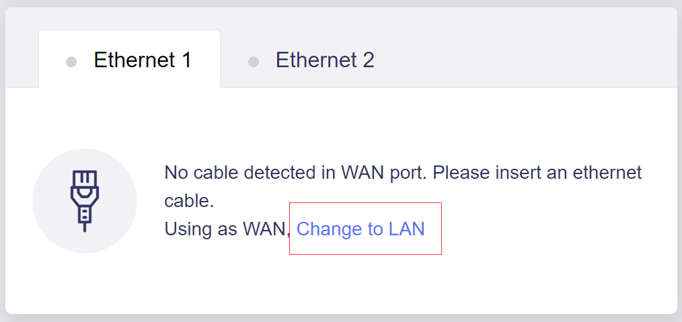Click the "Using as WAN" text
Screen dimensions: 682x322
[x=227, y=229]
